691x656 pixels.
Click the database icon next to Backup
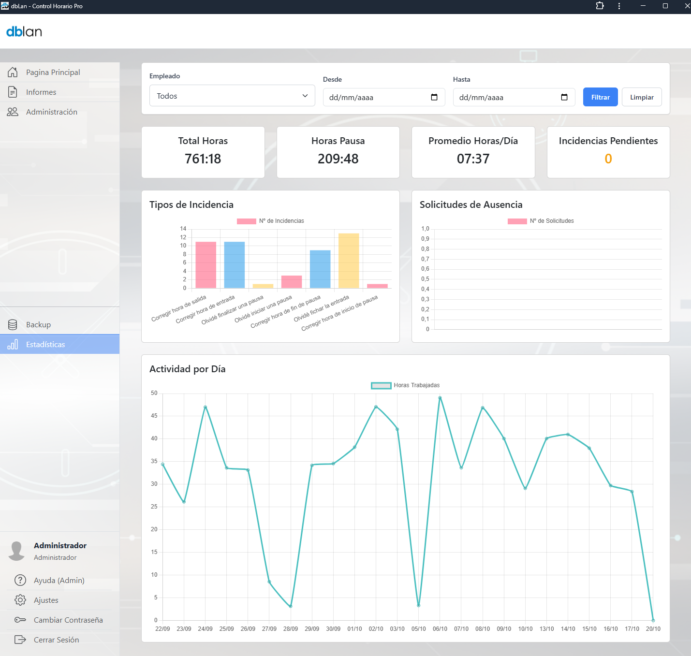pos(13,325)
